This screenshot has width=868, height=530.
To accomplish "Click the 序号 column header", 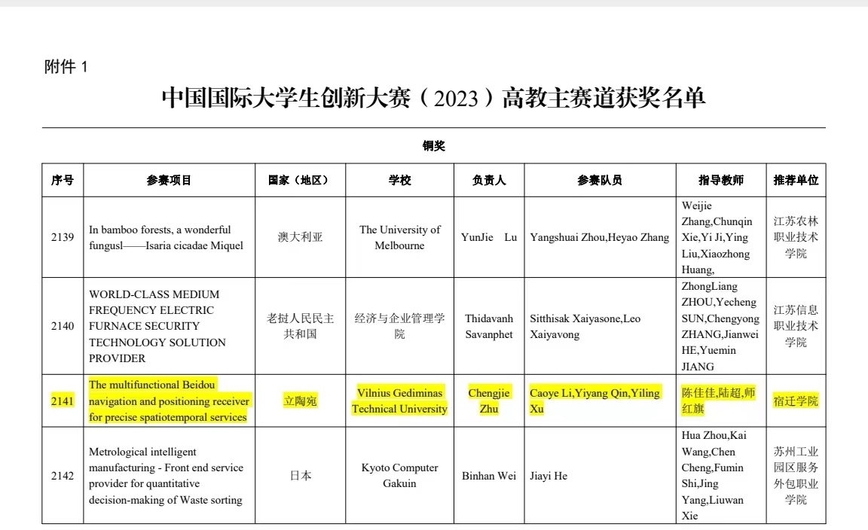I will point(63,181).
